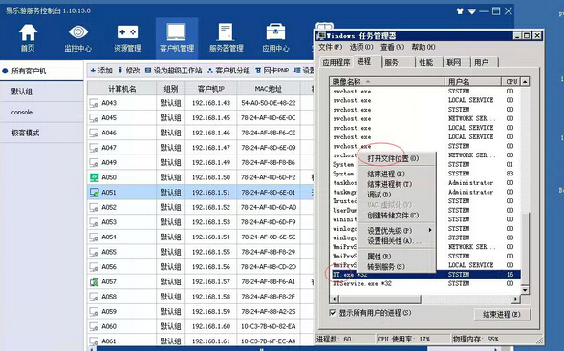Click process list scroll up arrow
This screenshot has width=564, height=351.
tap(525, 82)
